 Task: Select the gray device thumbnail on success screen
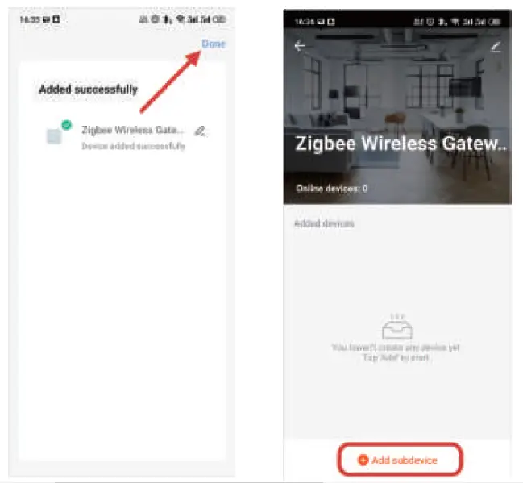54,136
